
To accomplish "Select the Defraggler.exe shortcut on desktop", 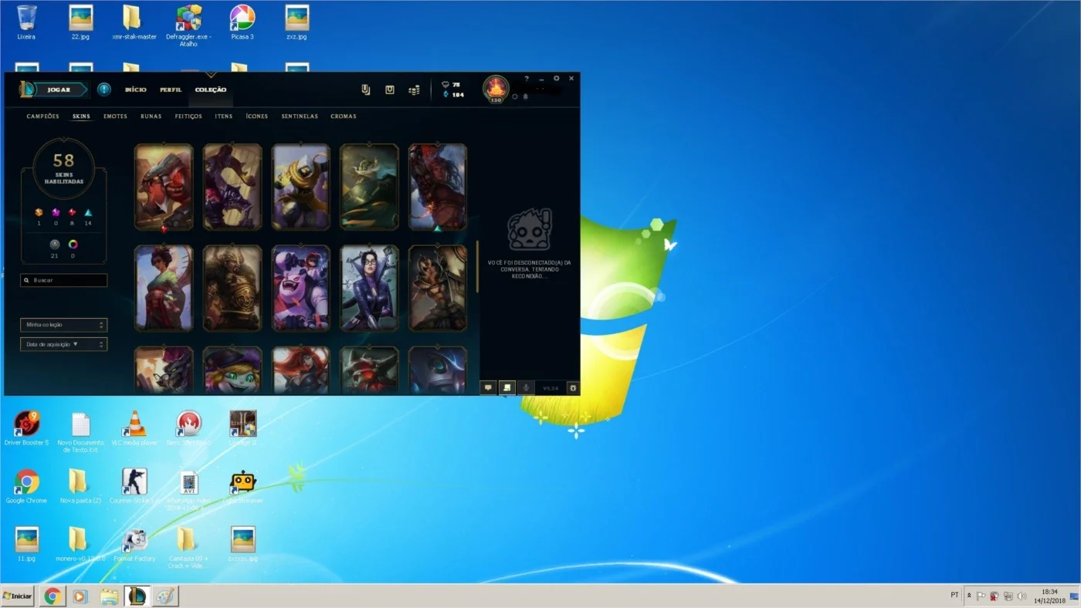I will [x=188, y=25].
